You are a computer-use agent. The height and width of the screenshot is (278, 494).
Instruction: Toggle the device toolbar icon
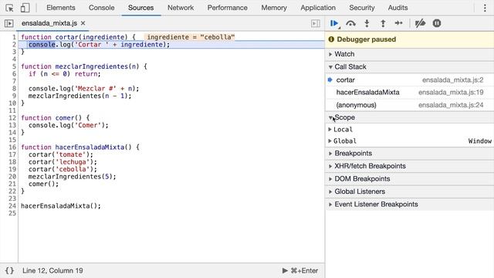coord(25,8)
